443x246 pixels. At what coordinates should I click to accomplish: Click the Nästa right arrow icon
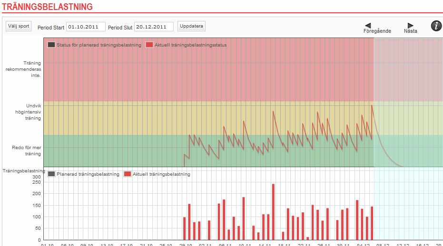[x=411, y=25]
